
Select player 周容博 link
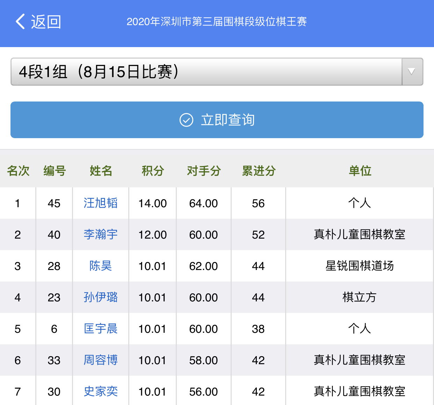(101, 360)
